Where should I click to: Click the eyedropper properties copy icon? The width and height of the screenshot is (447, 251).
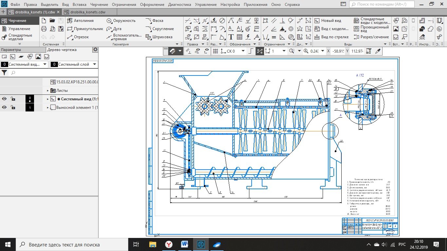pyautogui.click(x=378, y=51)
